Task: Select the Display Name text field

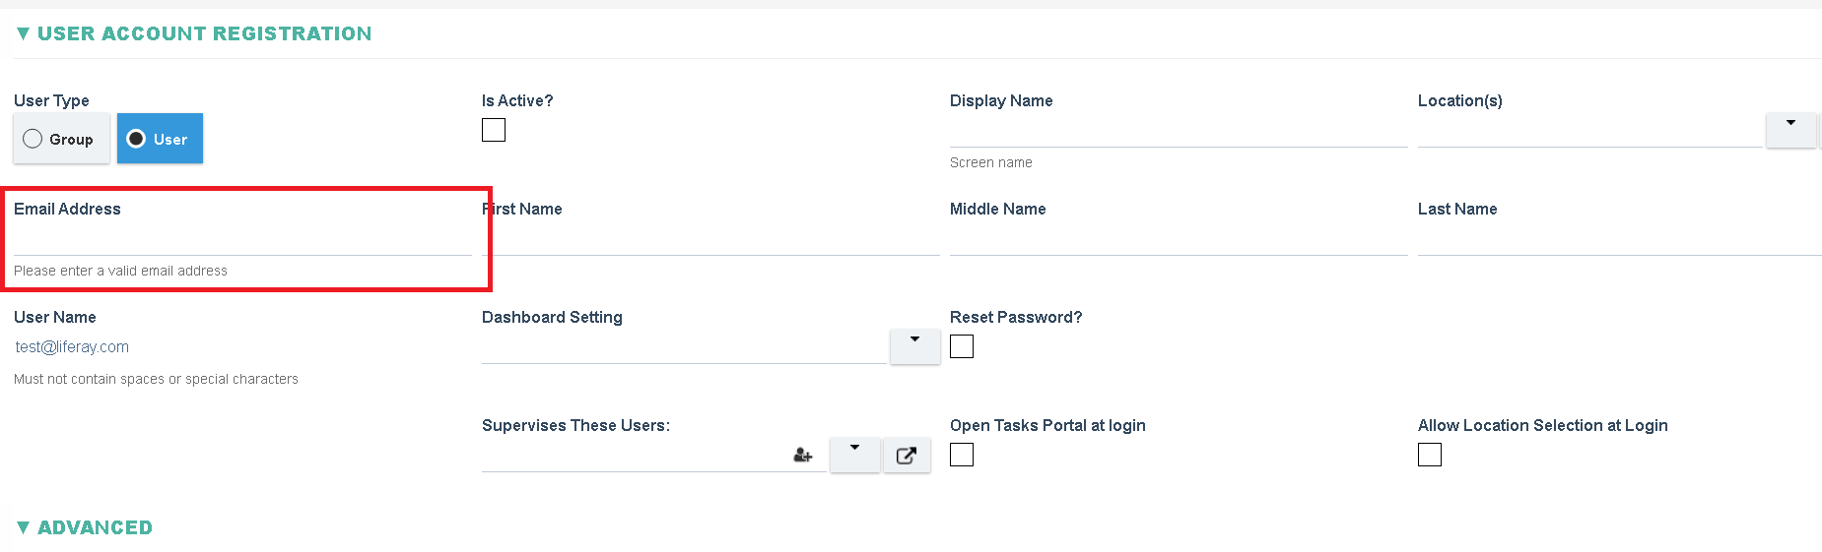Action: click(1179, 131)
